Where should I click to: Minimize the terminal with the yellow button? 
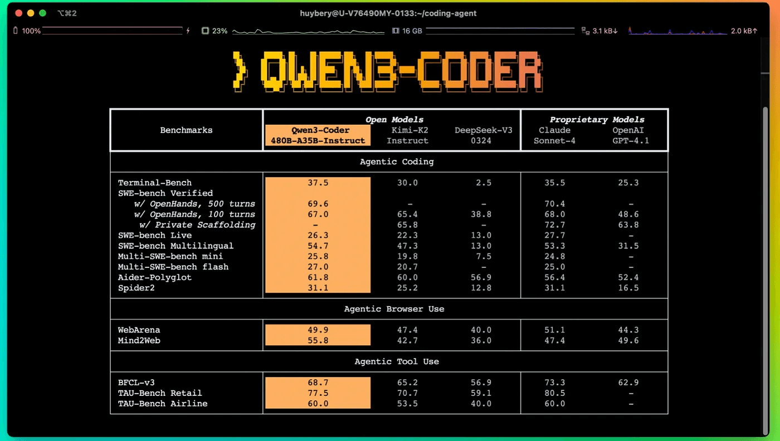point(31,13)
